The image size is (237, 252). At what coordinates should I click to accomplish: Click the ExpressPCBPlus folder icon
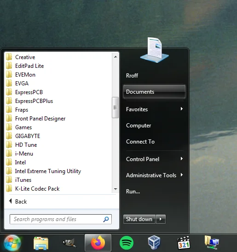point(9,101)
